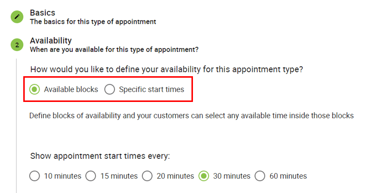Click the 'When are you available' subtitle
This screenshot has width=376, height=193.
click(114, 49)
